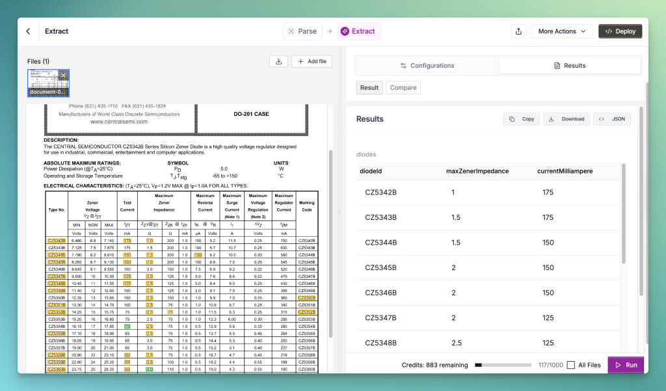
Task: Click the back arrow icon
Action: pos(28,31)
